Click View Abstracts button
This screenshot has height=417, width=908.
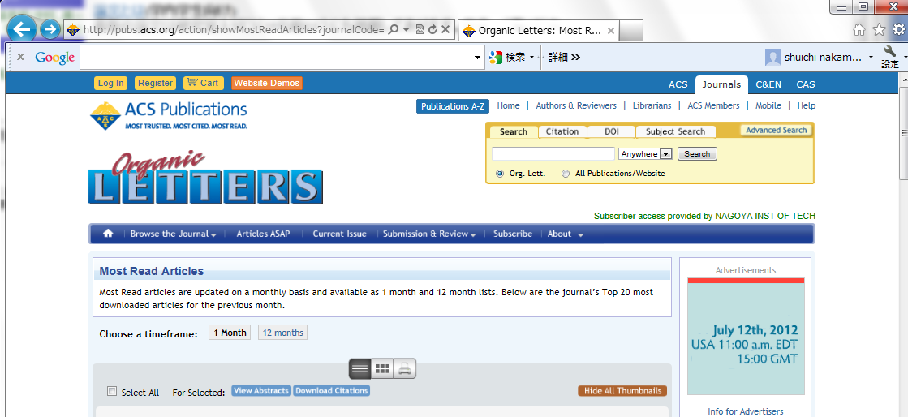pyautogui.click(x=261, y=391)
